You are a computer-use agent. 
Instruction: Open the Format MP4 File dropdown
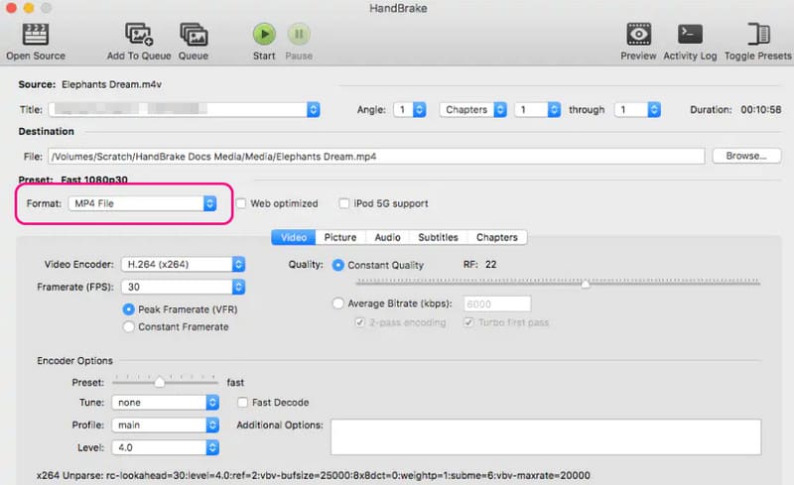(x=142, y=203)
